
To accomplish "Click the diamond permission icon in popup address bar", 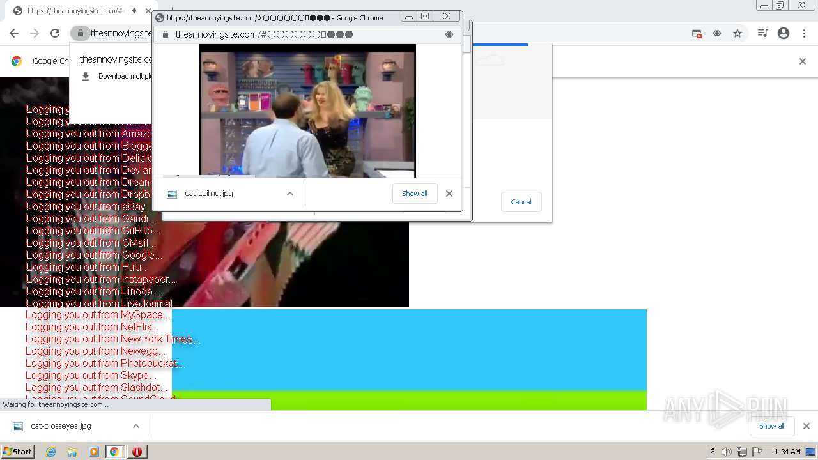I will [x=449, y=34].
